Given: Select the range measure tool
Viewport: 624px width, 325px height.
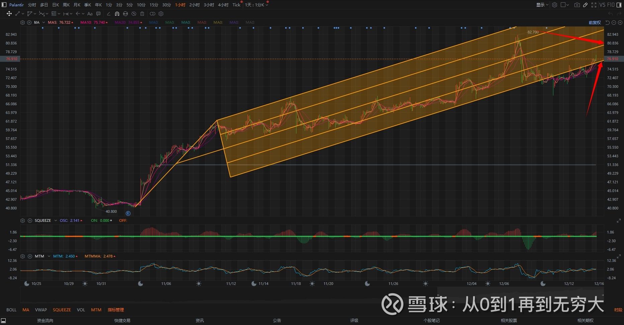Looking at the screenshot, I should coord(66,14).
